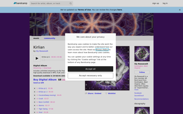The height and width of the screenshot is (114, 183).
Task: Click Accept necessary only button
Action: (x=91, y=76)
